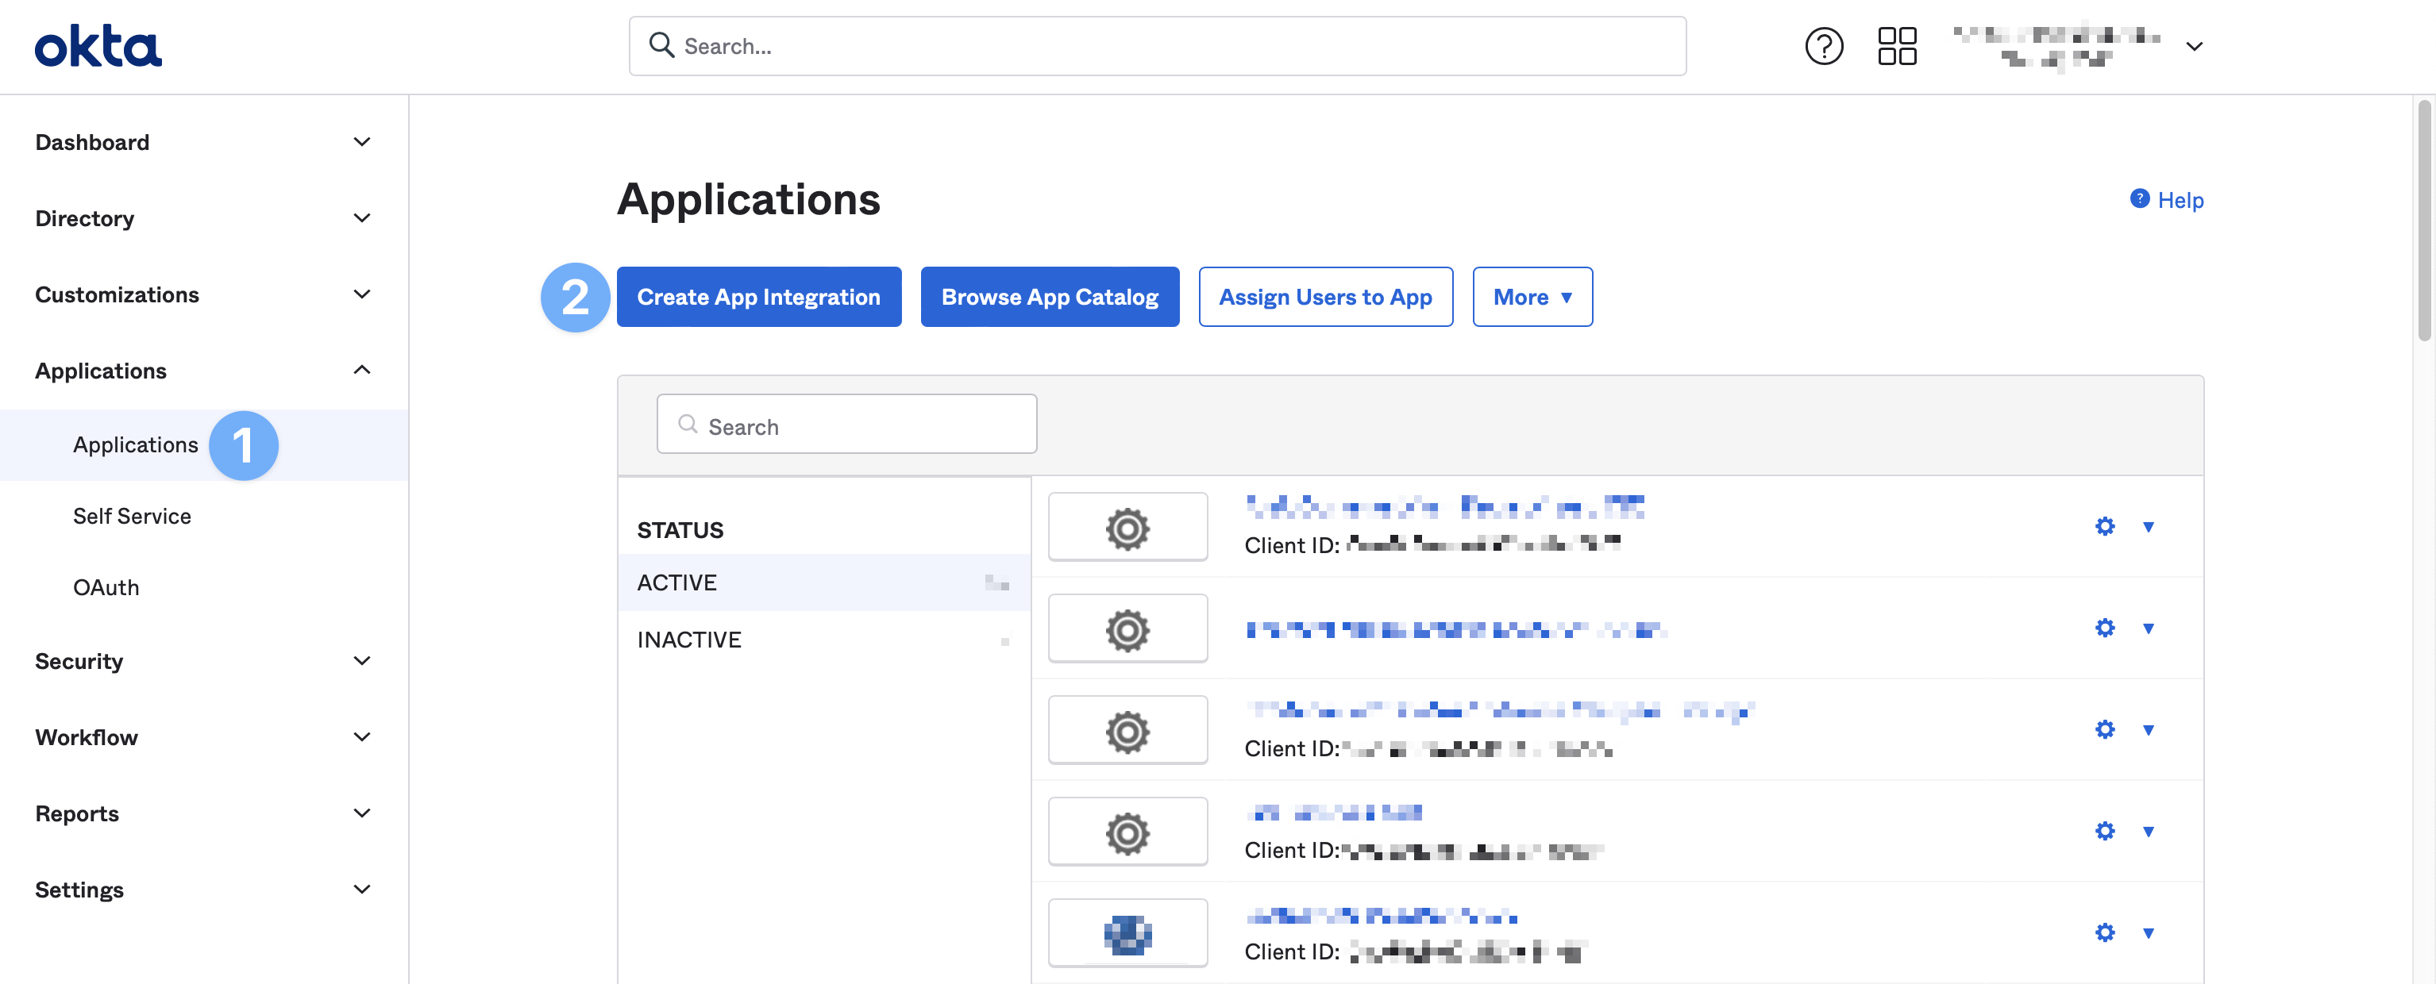Click gear icon for the third application row
This screenshot has width=2436, height=984.
tap(2104, 730)
